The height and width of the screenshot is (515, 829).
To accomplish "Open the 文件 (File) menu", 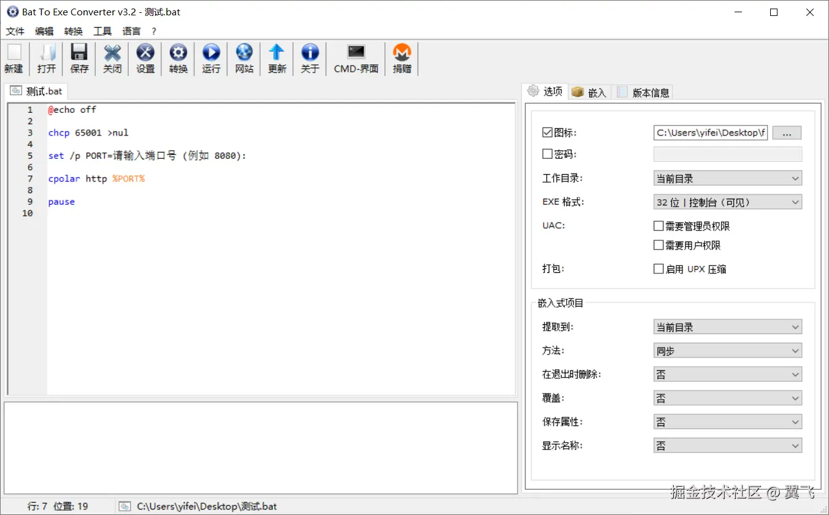I will coord(15,31).
